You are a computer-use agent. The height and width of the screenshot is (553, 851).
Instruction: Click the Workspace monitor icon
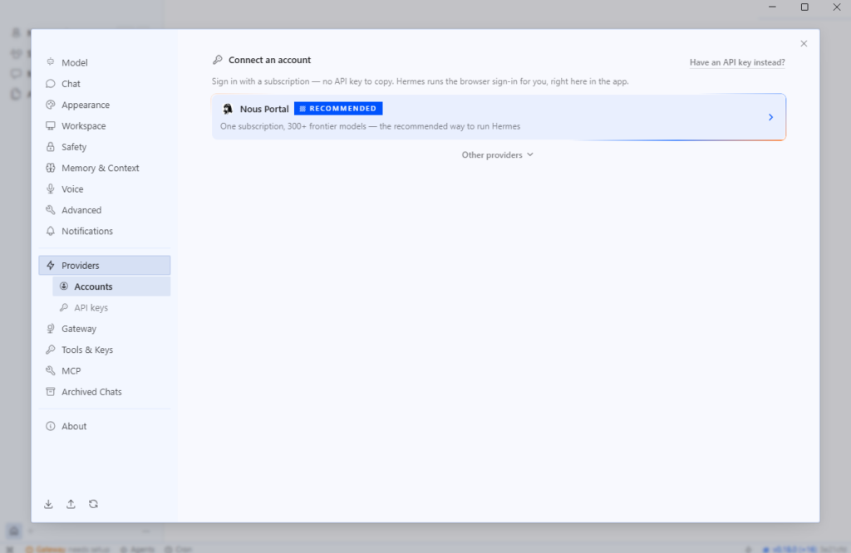point(51,125)
